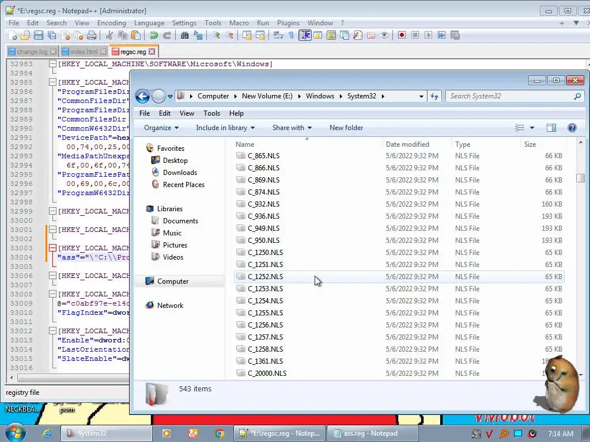Click the Explorer help question icon
This screenshot has width=590, height=442.
pyautogui.click(x=572, y=128)
